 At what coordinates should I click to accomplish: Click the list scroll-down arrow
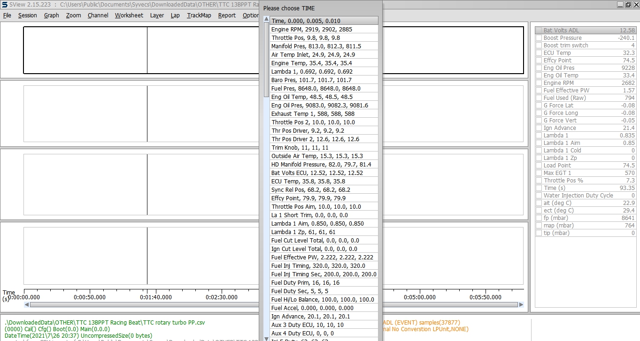267,338
